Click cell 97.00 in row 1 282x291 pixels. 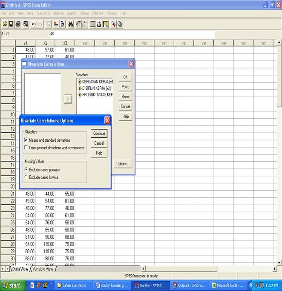45,50
